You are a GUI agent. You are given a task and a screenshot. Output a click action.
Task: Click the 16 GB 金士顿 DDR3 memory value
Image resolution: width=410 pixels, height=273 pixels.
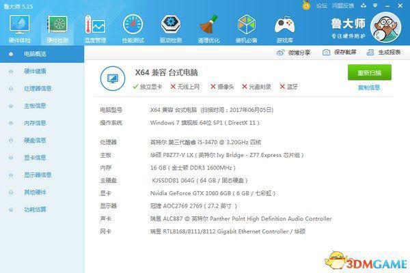click(193, 168)
